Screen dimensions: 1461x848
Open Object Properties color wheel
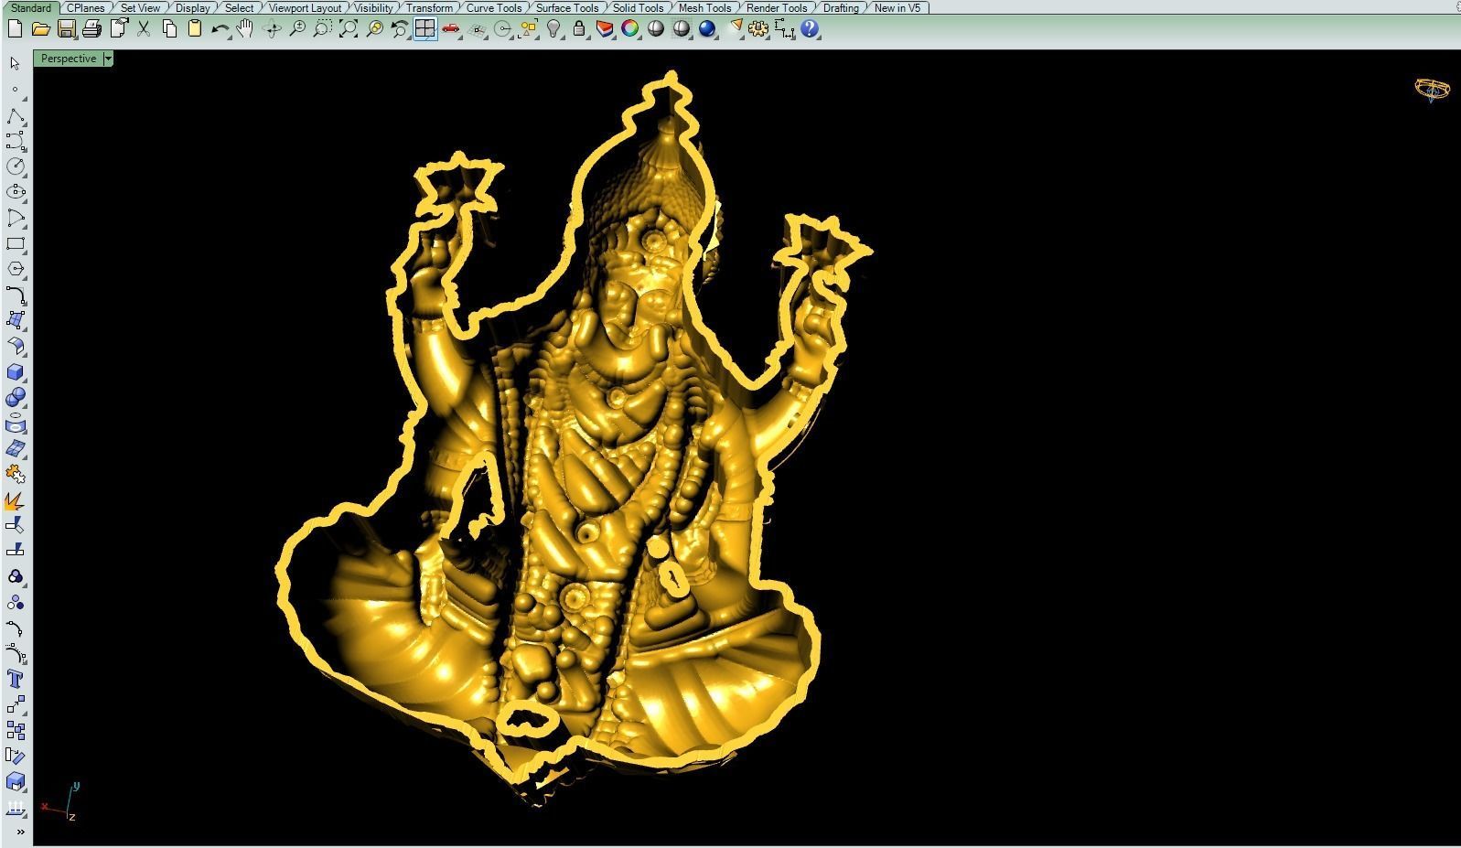click(630, 29)
